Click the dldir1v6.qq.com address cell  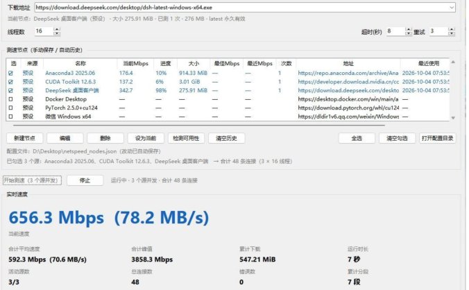pos(348,117)
